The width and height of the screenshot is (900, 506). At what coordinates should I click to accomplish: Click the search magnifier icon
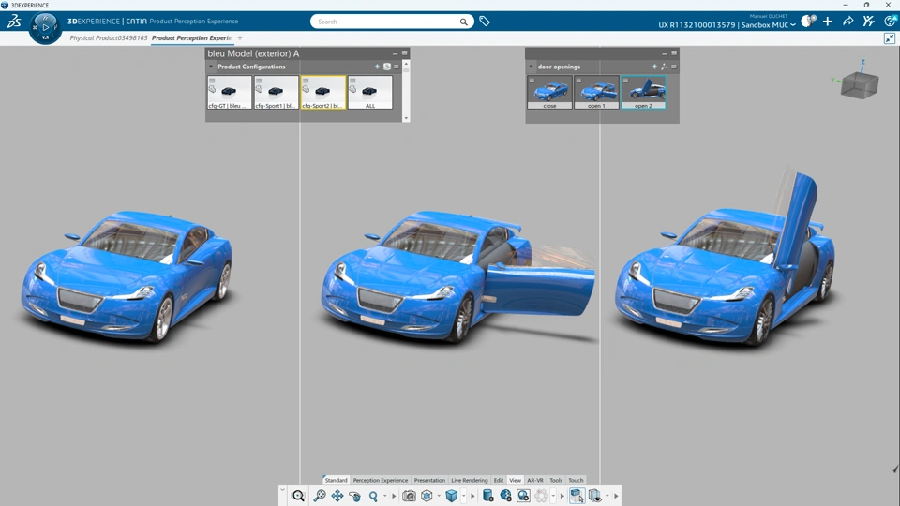[x=463, y=22]
